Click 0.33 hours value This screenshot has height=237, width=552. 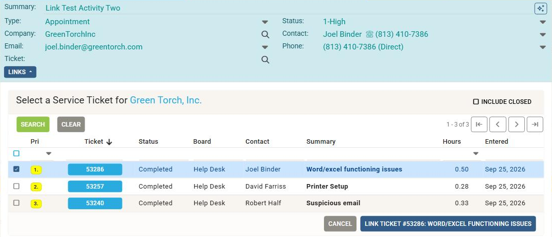(x=462, y=203)
